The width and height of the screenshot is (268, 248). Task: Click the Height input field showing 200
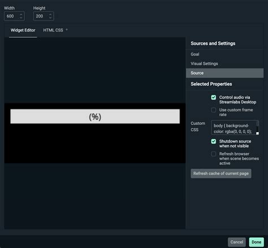point(44,16)
